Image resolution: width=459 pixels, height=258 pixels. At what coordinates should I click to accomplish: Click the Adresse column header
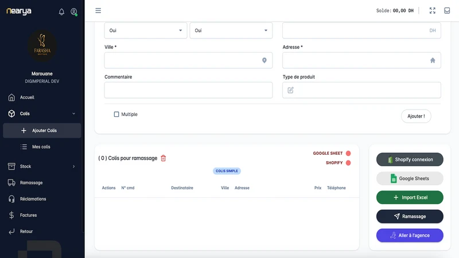242,188
